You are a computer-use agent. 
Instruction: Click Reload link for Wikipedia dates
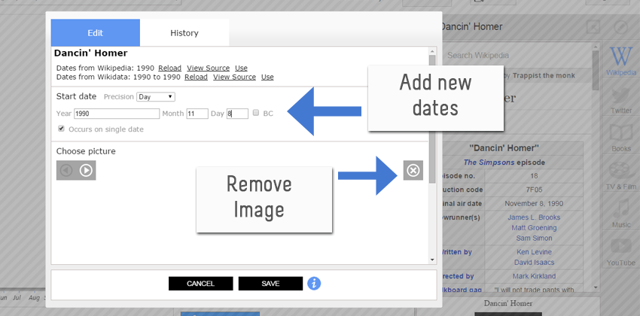click(169, 68)
